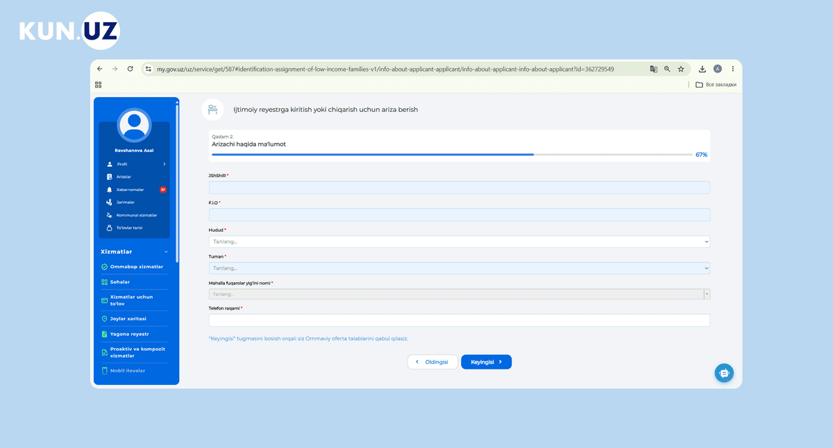
Task: Open the Tuman dropdown
Action: pyautogui.click(x=460, y=268)
